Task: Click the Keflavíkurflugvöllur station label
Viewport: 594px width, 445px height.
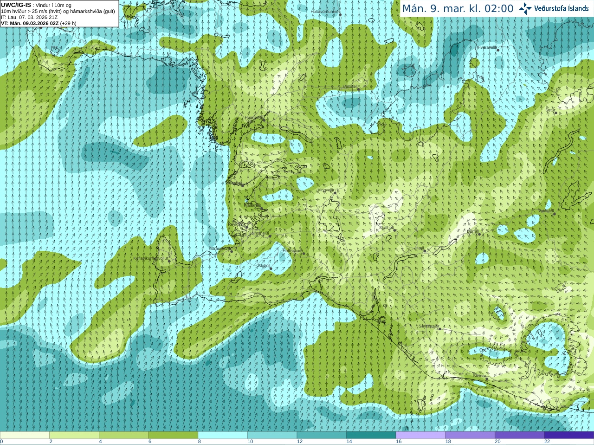Action: tap(151, 258)
